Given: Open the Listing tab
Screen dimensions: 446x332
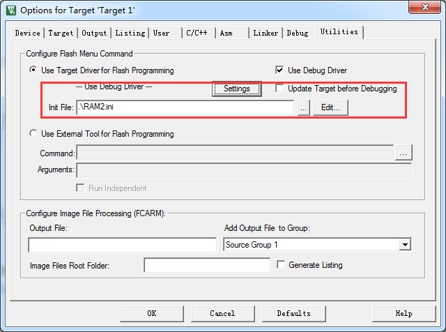Looking at the screenshot, I should (130, 33).
